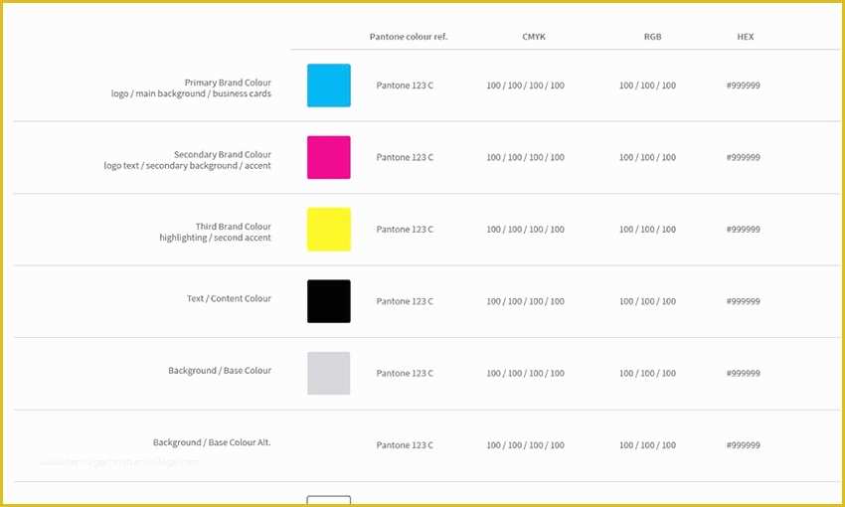Click 'Pantone 123 C' in Base Colour Alt. row
This screenshot has width=845, height=507.
pyautogui.click(x=405, y=445)
